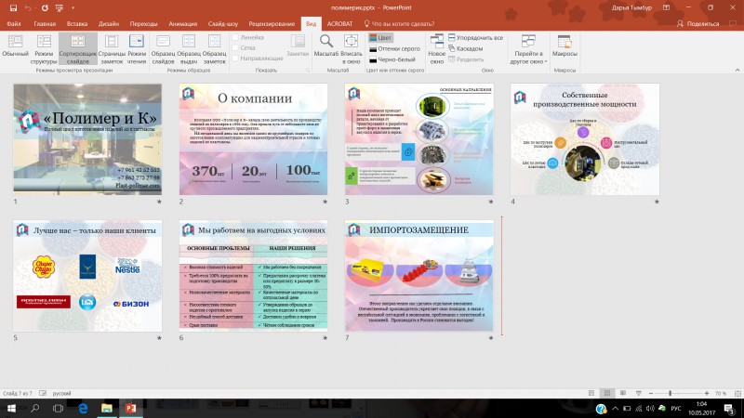Open the Анимация tab

click(182, 24)
